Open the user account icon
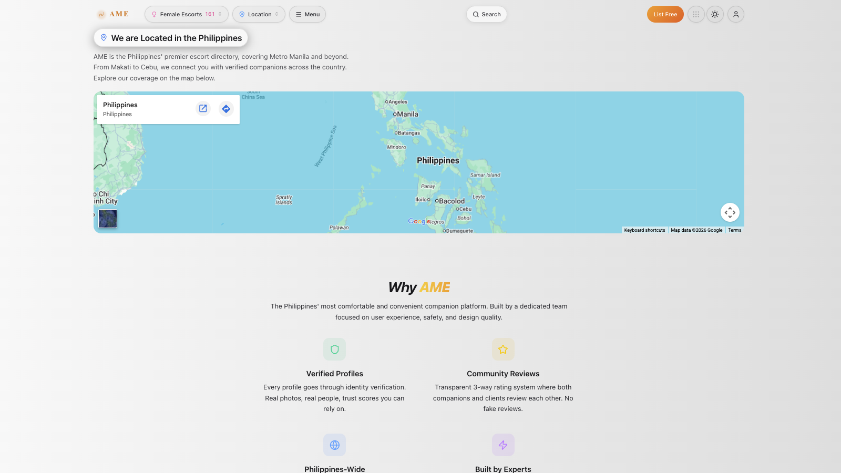The image size is (841, 473). pos(736,14)
